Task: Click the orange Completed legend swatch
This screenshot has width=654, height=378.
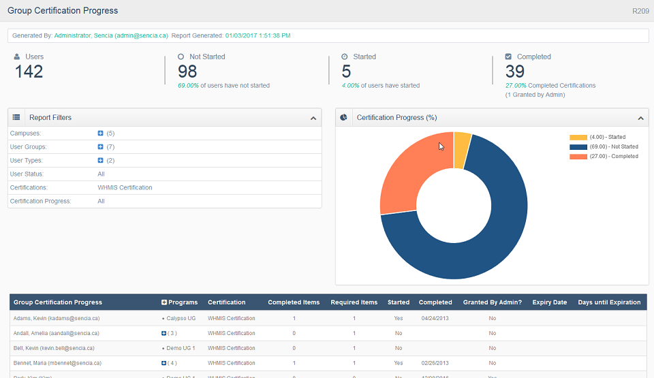Action: coord(578,157)
